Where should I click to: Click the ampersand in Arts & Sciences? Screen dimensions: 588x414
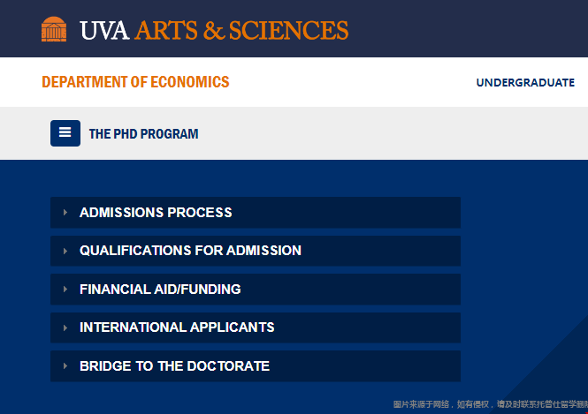(x=214, y=31)
